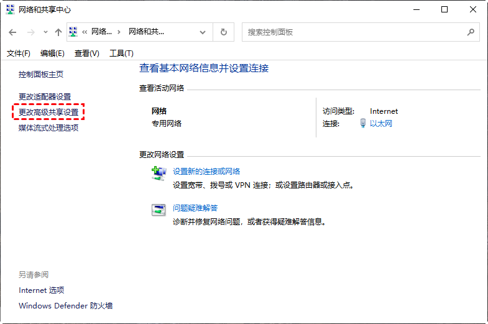Minimize the window

pyautogui.click(x=417, y=10)
